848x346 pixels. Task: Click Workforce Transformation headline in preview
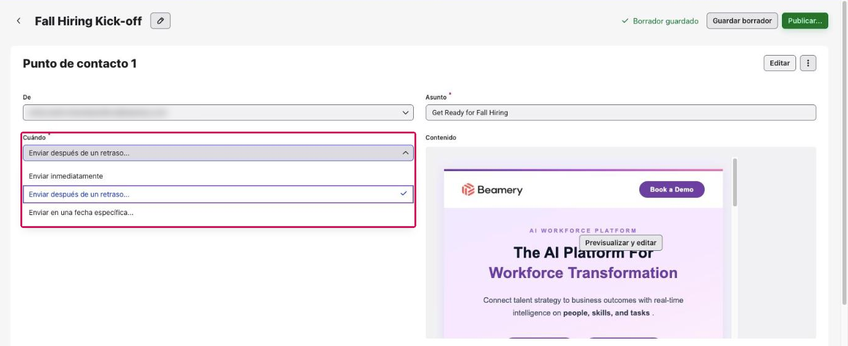(x=583, y=272)
